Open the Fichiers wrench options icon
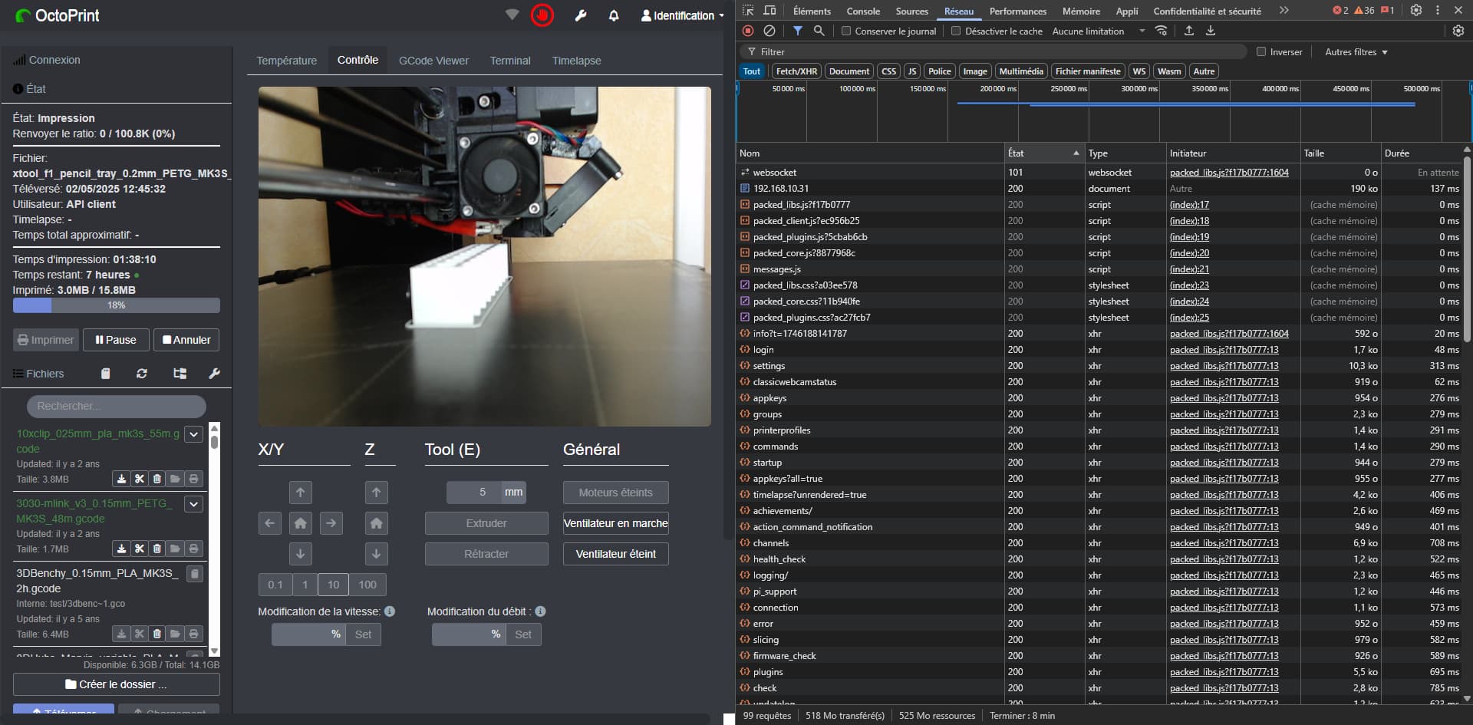 click(214, 374)
